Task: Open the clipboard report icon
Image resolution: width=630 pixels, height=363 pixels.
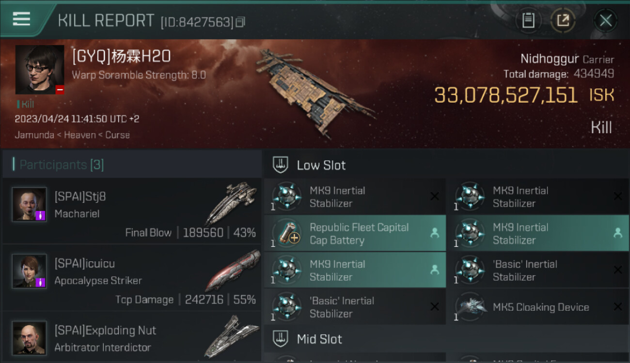Action: [528, 20]
